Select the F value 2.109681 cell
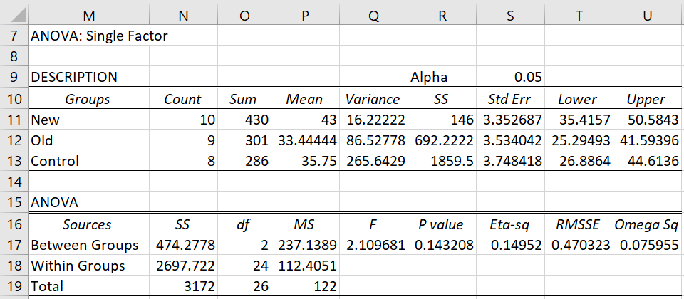Screen dimensions: 684x299 coord(374,246)
